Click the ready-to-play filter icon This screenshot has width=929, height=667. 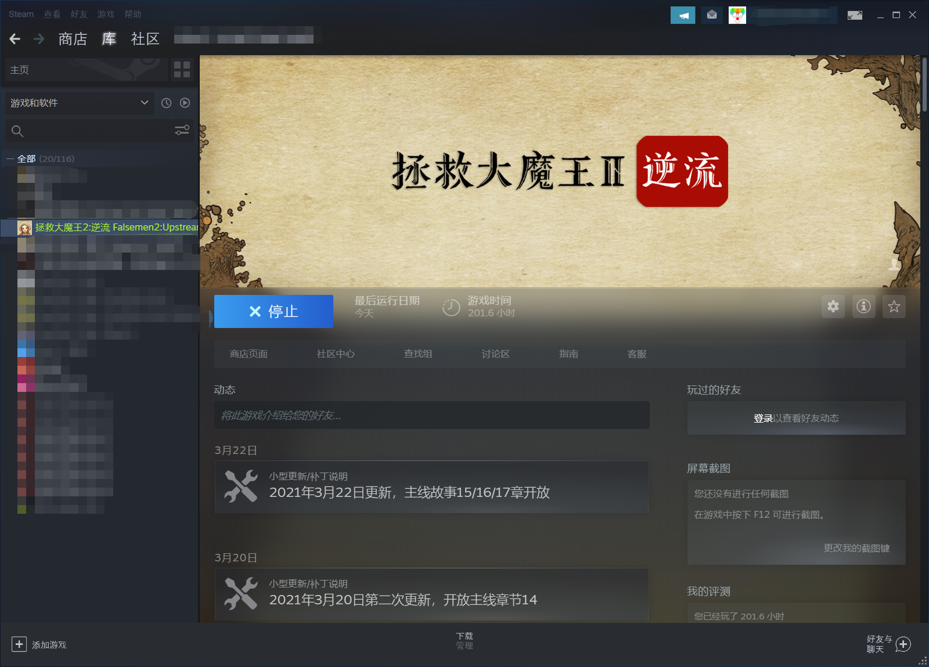click(185, 103)
